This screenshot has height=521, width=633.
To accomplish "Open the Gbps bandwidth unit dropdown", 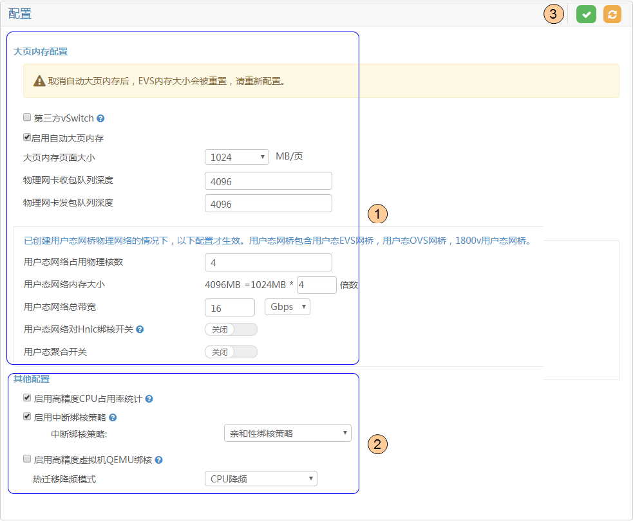I will coord(287,307).
